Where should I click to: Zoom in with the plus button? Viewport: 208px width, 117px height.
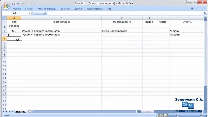pos(201,115)
